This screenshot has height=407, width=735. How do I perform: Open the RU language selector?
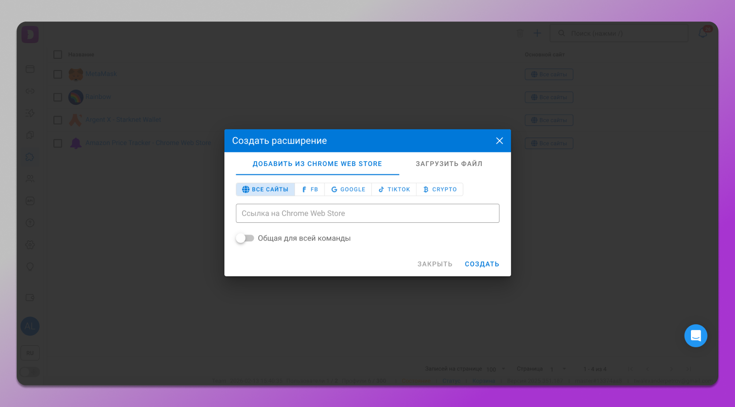coord(30,353)
